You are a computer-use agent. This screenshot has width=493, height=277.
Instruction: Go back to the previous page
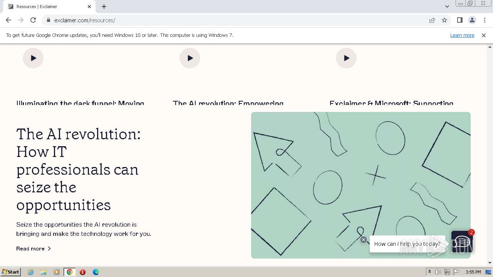pyautogui.click(x=8, y=20)
